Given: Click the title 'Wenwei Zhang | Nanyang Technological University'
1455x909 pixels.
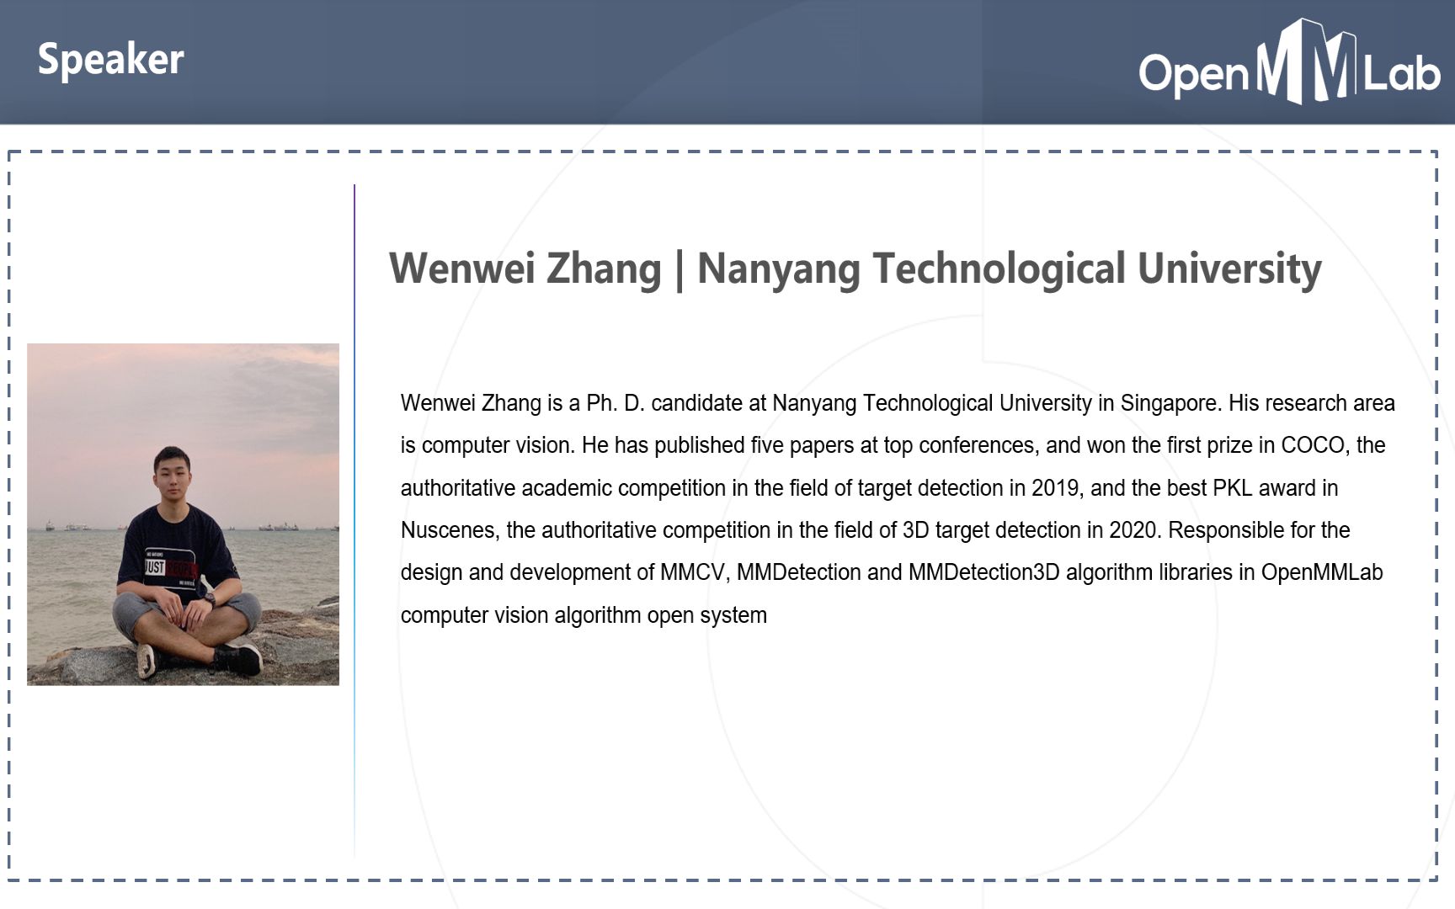Looking at the screenshot, I should click(x=855, y=269).
